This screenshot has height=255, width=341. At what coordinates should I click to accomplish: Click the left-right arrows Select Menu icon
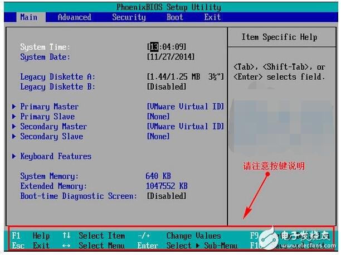[67, 246]
